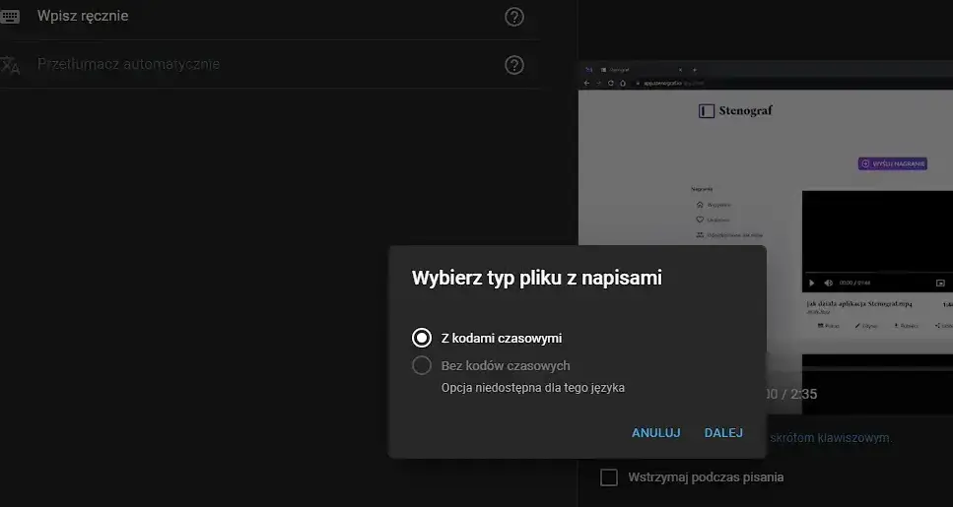Click the purple Wyślij nagranie button in preview

[892, 163]
